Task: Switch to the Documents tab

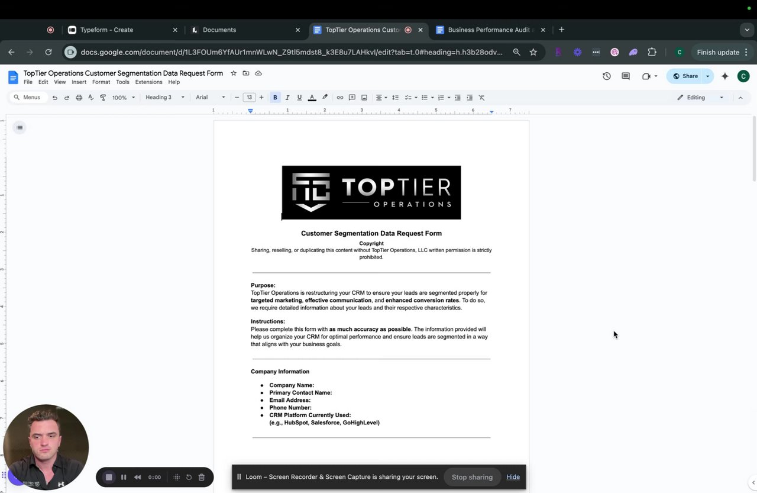Action: click(x=245, y=30)
